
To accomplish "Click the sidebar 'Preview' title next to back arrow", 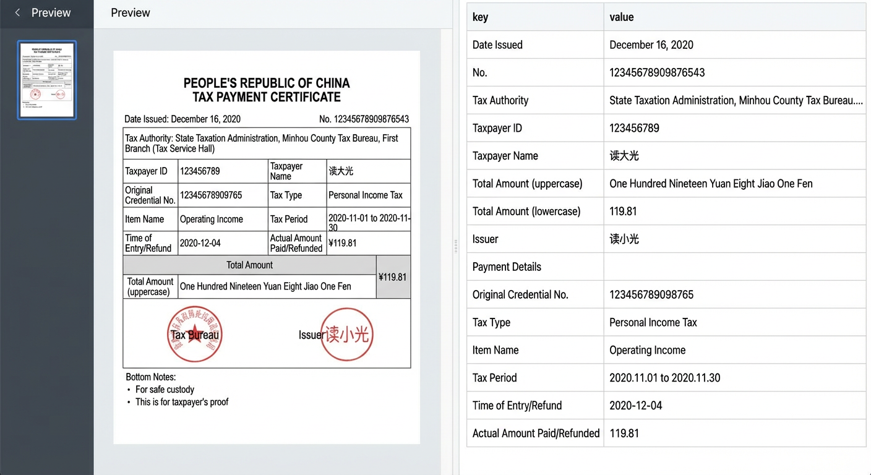I will pyautogui.click(x=51, y=13).
